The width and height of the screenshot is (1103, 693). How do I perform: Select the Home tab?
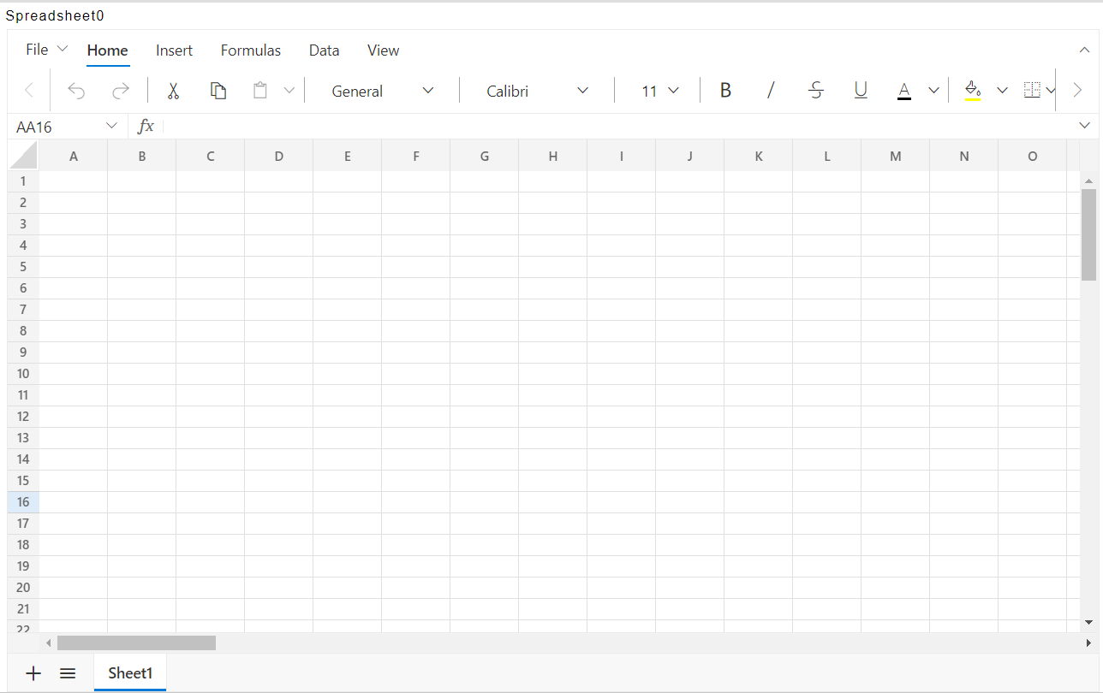108,50
